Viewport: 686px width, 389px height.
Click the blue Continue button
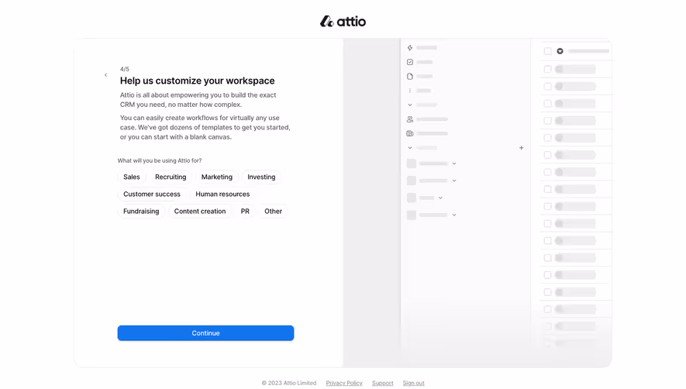205,333
